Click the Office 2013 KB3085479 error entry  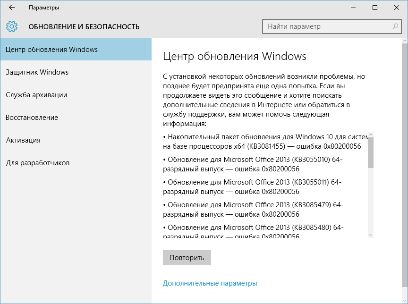[253, 209]
